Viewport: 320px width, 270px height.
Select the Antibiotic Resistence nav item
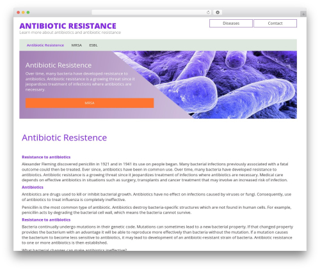pos(45,45)
